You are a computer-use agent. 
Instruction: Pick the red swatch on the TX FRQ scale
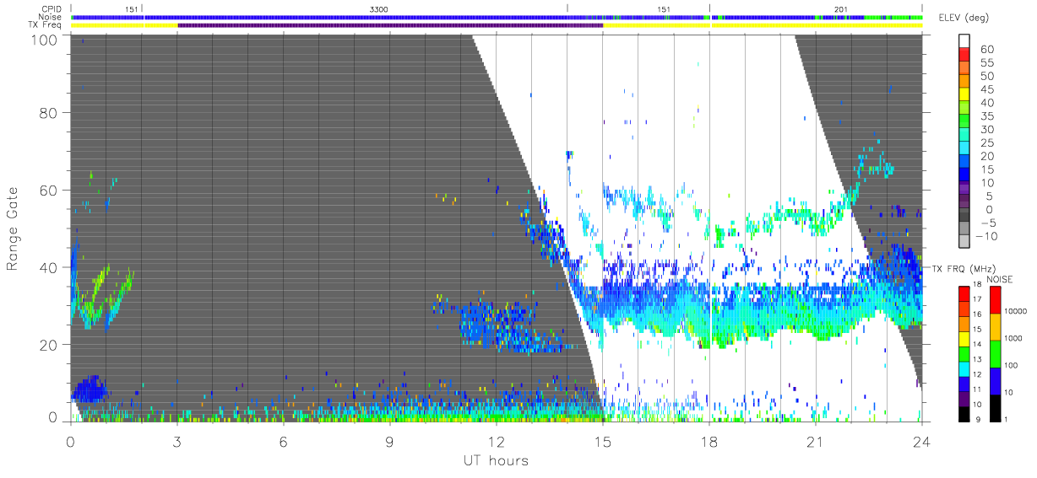(964, 293)
